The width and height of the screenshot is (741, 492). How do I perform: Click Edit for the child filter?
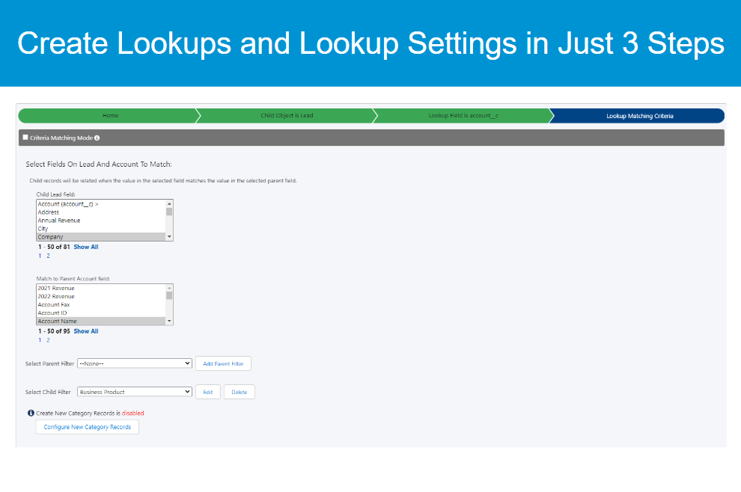208,392
